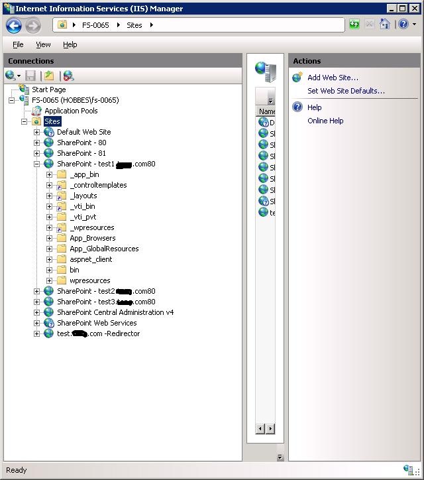The height and width of the screenshot is (480, 424).
Task: Click the Add Web Site globe icon
Action: tap(297, 77)
